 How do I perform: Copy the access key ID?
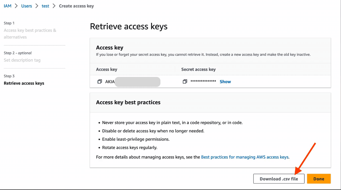click(100, 82)
